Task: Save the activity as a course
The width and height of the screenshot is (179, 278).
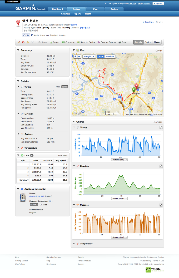Action: [107, 42]
